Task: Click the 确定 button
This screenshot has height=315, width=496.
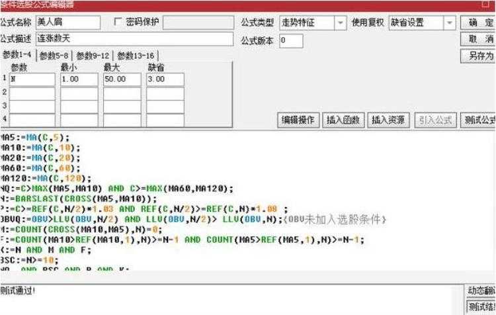Action: pyautogui.click(x=481, y=22)
